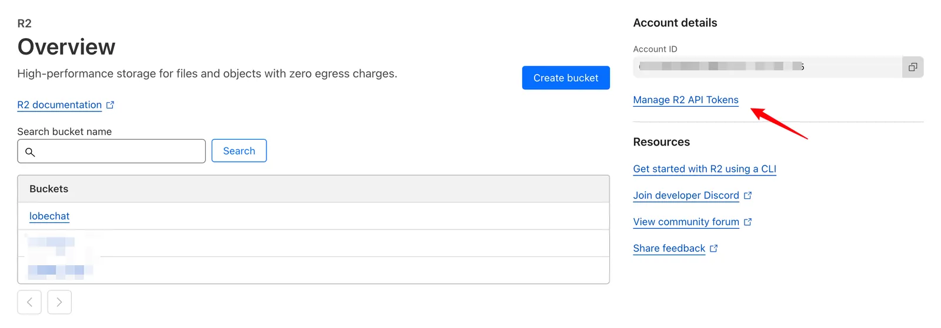Open the Join developer Discord link

[686, 195]
